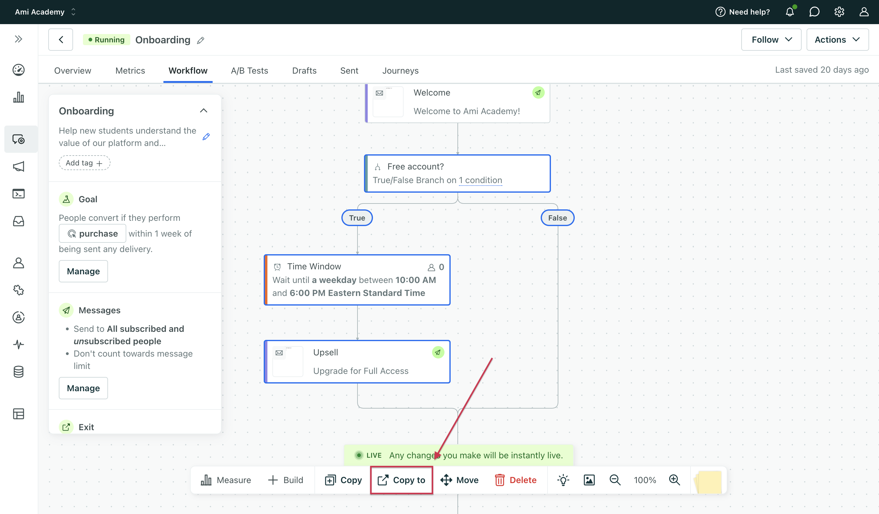This screenshot has height=514, width=879.
Task: Click the Delete trash icon in the toolbar
Action: pos(500,480)
